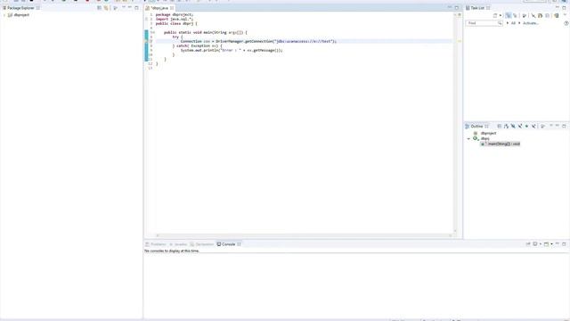
Task: Click the yellow overview ruler warning mark
Action: coord(460,41)
